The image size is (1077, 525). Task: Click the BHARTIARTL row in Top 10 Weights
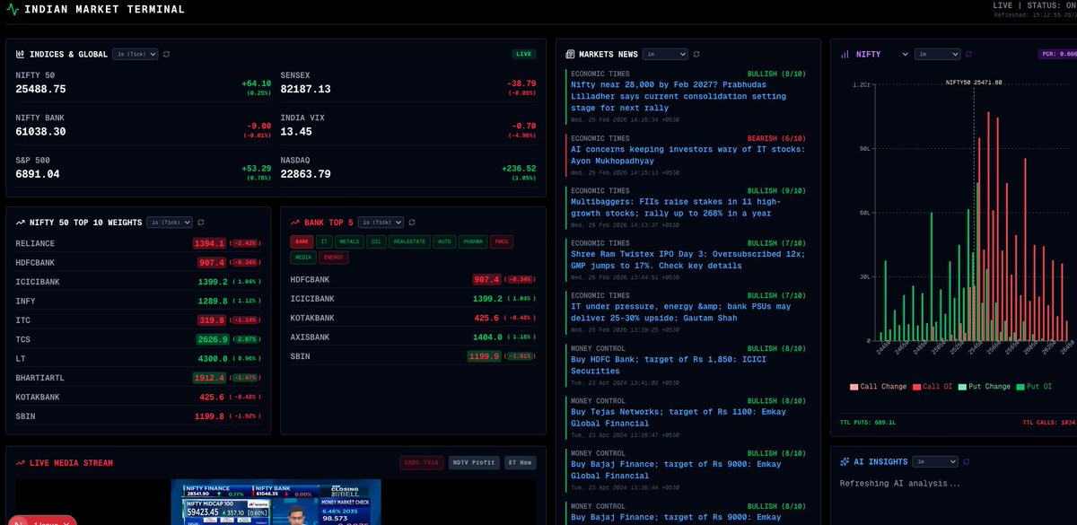point(138,378)
